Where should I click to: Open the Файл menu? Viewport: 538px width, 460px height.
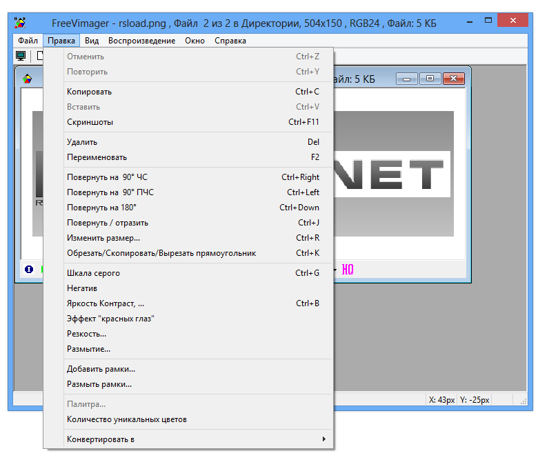28,41
